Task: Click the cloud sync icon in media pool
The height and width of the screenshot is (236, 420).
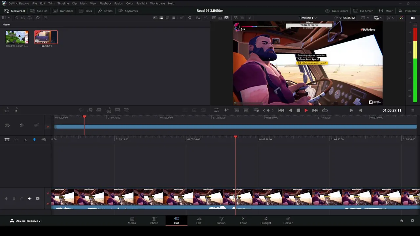Action: (x=30, y=18)
